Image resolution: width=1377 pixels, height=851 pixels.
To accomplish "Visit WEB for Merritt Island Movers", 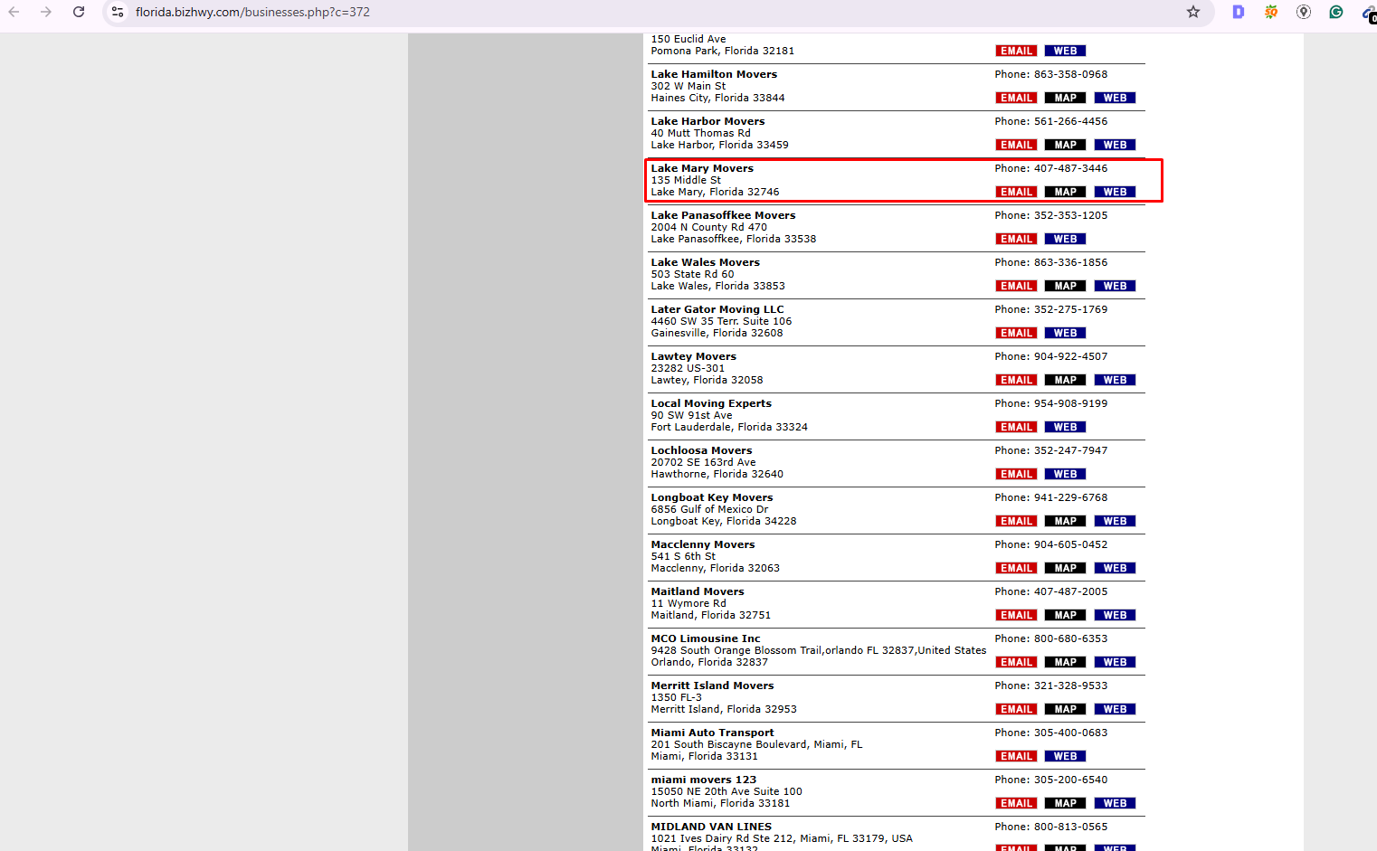I will [x=1115, y=709].
